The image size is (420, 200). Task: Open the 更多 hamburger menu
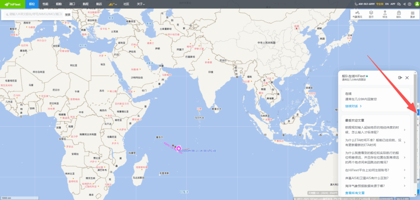(x=412, y=14)
